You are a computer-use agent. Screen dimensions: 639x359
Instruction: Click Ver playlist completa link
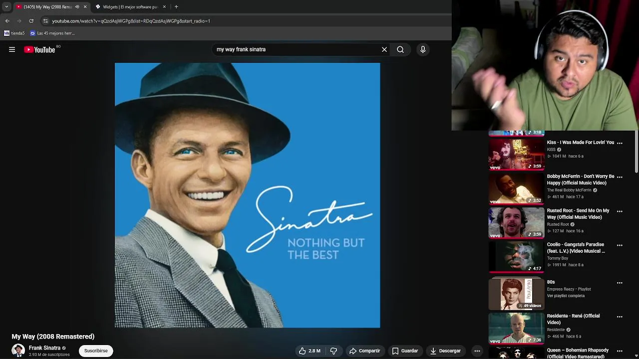tap(566, 296)
